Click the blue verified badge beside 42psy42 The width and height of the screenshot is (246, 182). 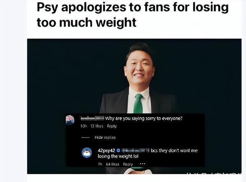coord(118,151)
